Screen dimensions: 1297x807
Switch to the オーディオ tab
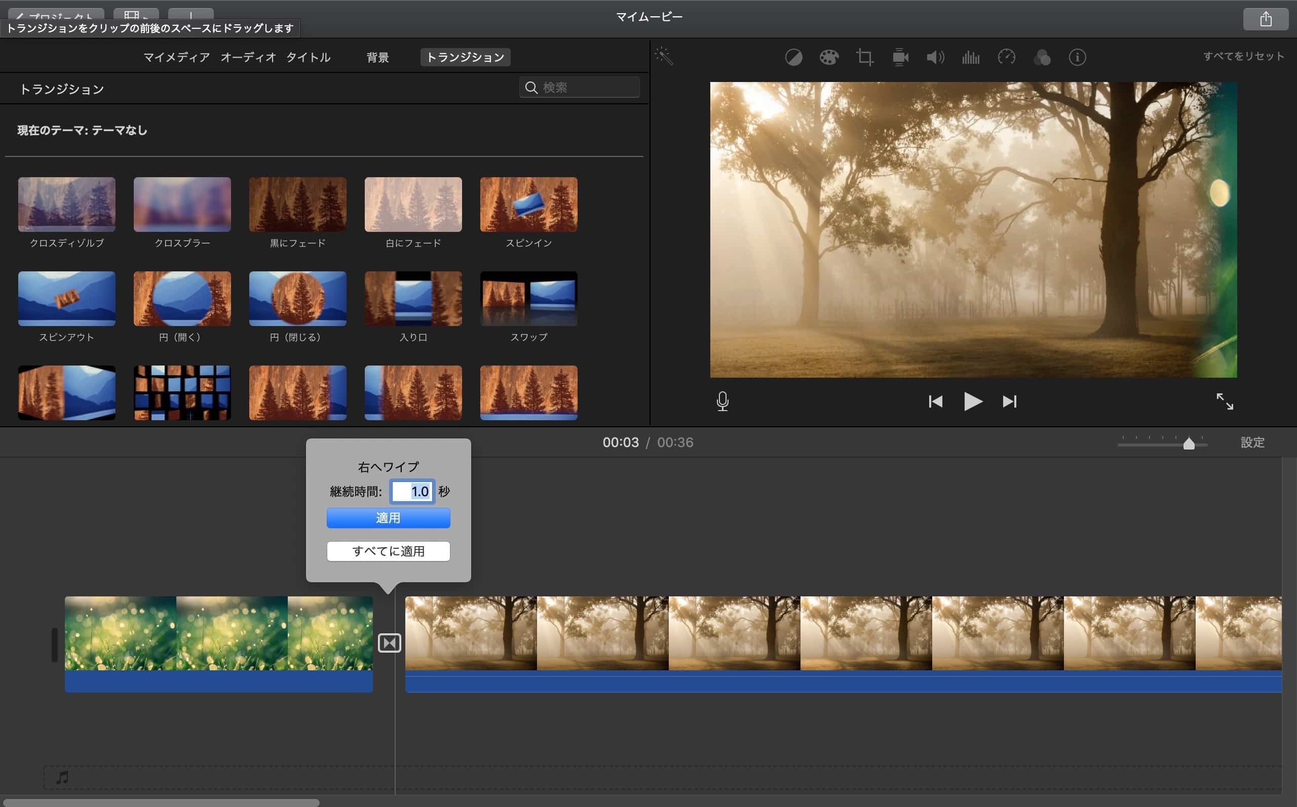pyautogui.click(x=248, y=57)
